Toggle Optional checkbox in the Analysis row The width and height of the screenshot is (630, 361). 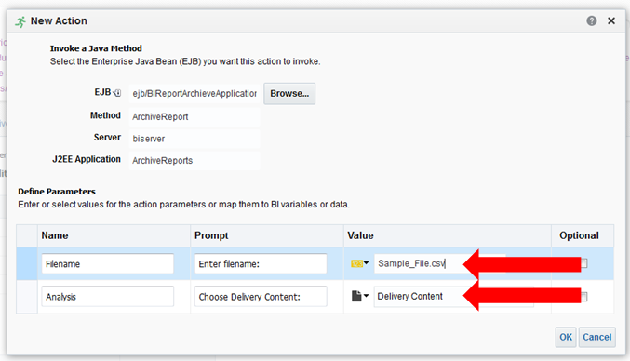[x=583, y=297]
